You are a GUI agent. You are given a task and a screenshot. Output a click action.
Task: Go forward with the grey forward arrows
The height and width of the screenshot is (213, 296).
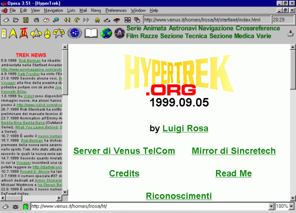click(86, 20)
